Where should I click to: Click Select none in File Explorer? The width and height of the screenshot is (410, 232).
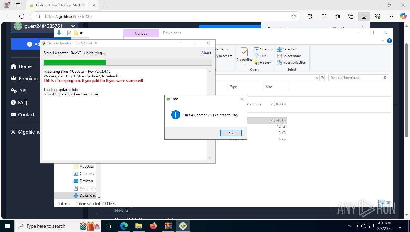point(289,56)
